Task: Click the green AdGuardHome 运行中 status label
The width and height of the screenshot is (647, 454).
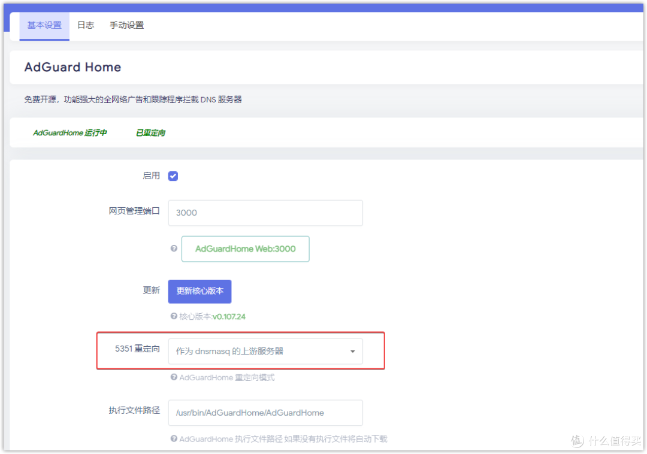Action: (x=70, y=132)
